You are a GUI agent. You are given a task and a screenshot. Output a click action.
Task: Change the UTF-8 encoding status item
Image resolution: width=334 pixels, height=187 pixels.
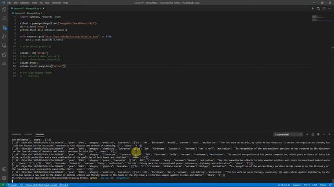pos(307,185)
